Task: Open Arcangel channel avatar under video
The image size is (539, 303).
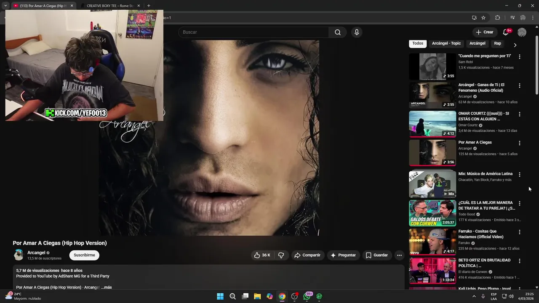Action: pyautogui.click(x=19, y=255)
